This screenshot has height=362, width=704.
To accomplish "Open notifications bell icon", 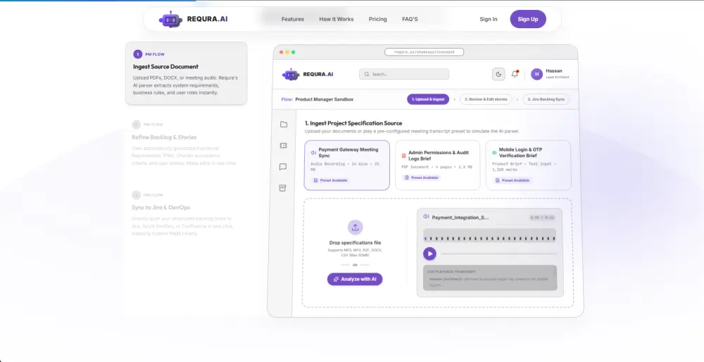I will [515, 74].
